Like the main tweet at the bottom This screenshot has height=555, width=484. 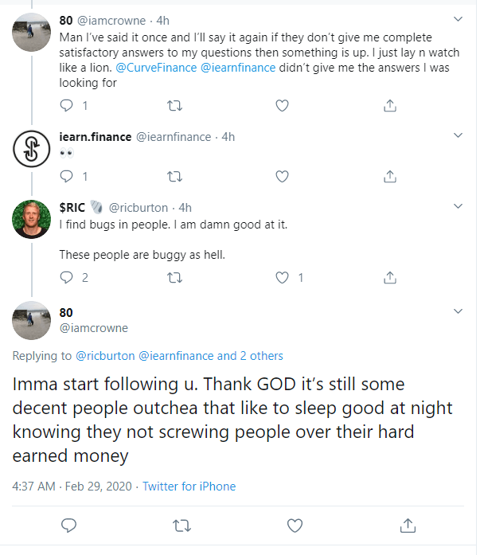(x=295, y=525)
